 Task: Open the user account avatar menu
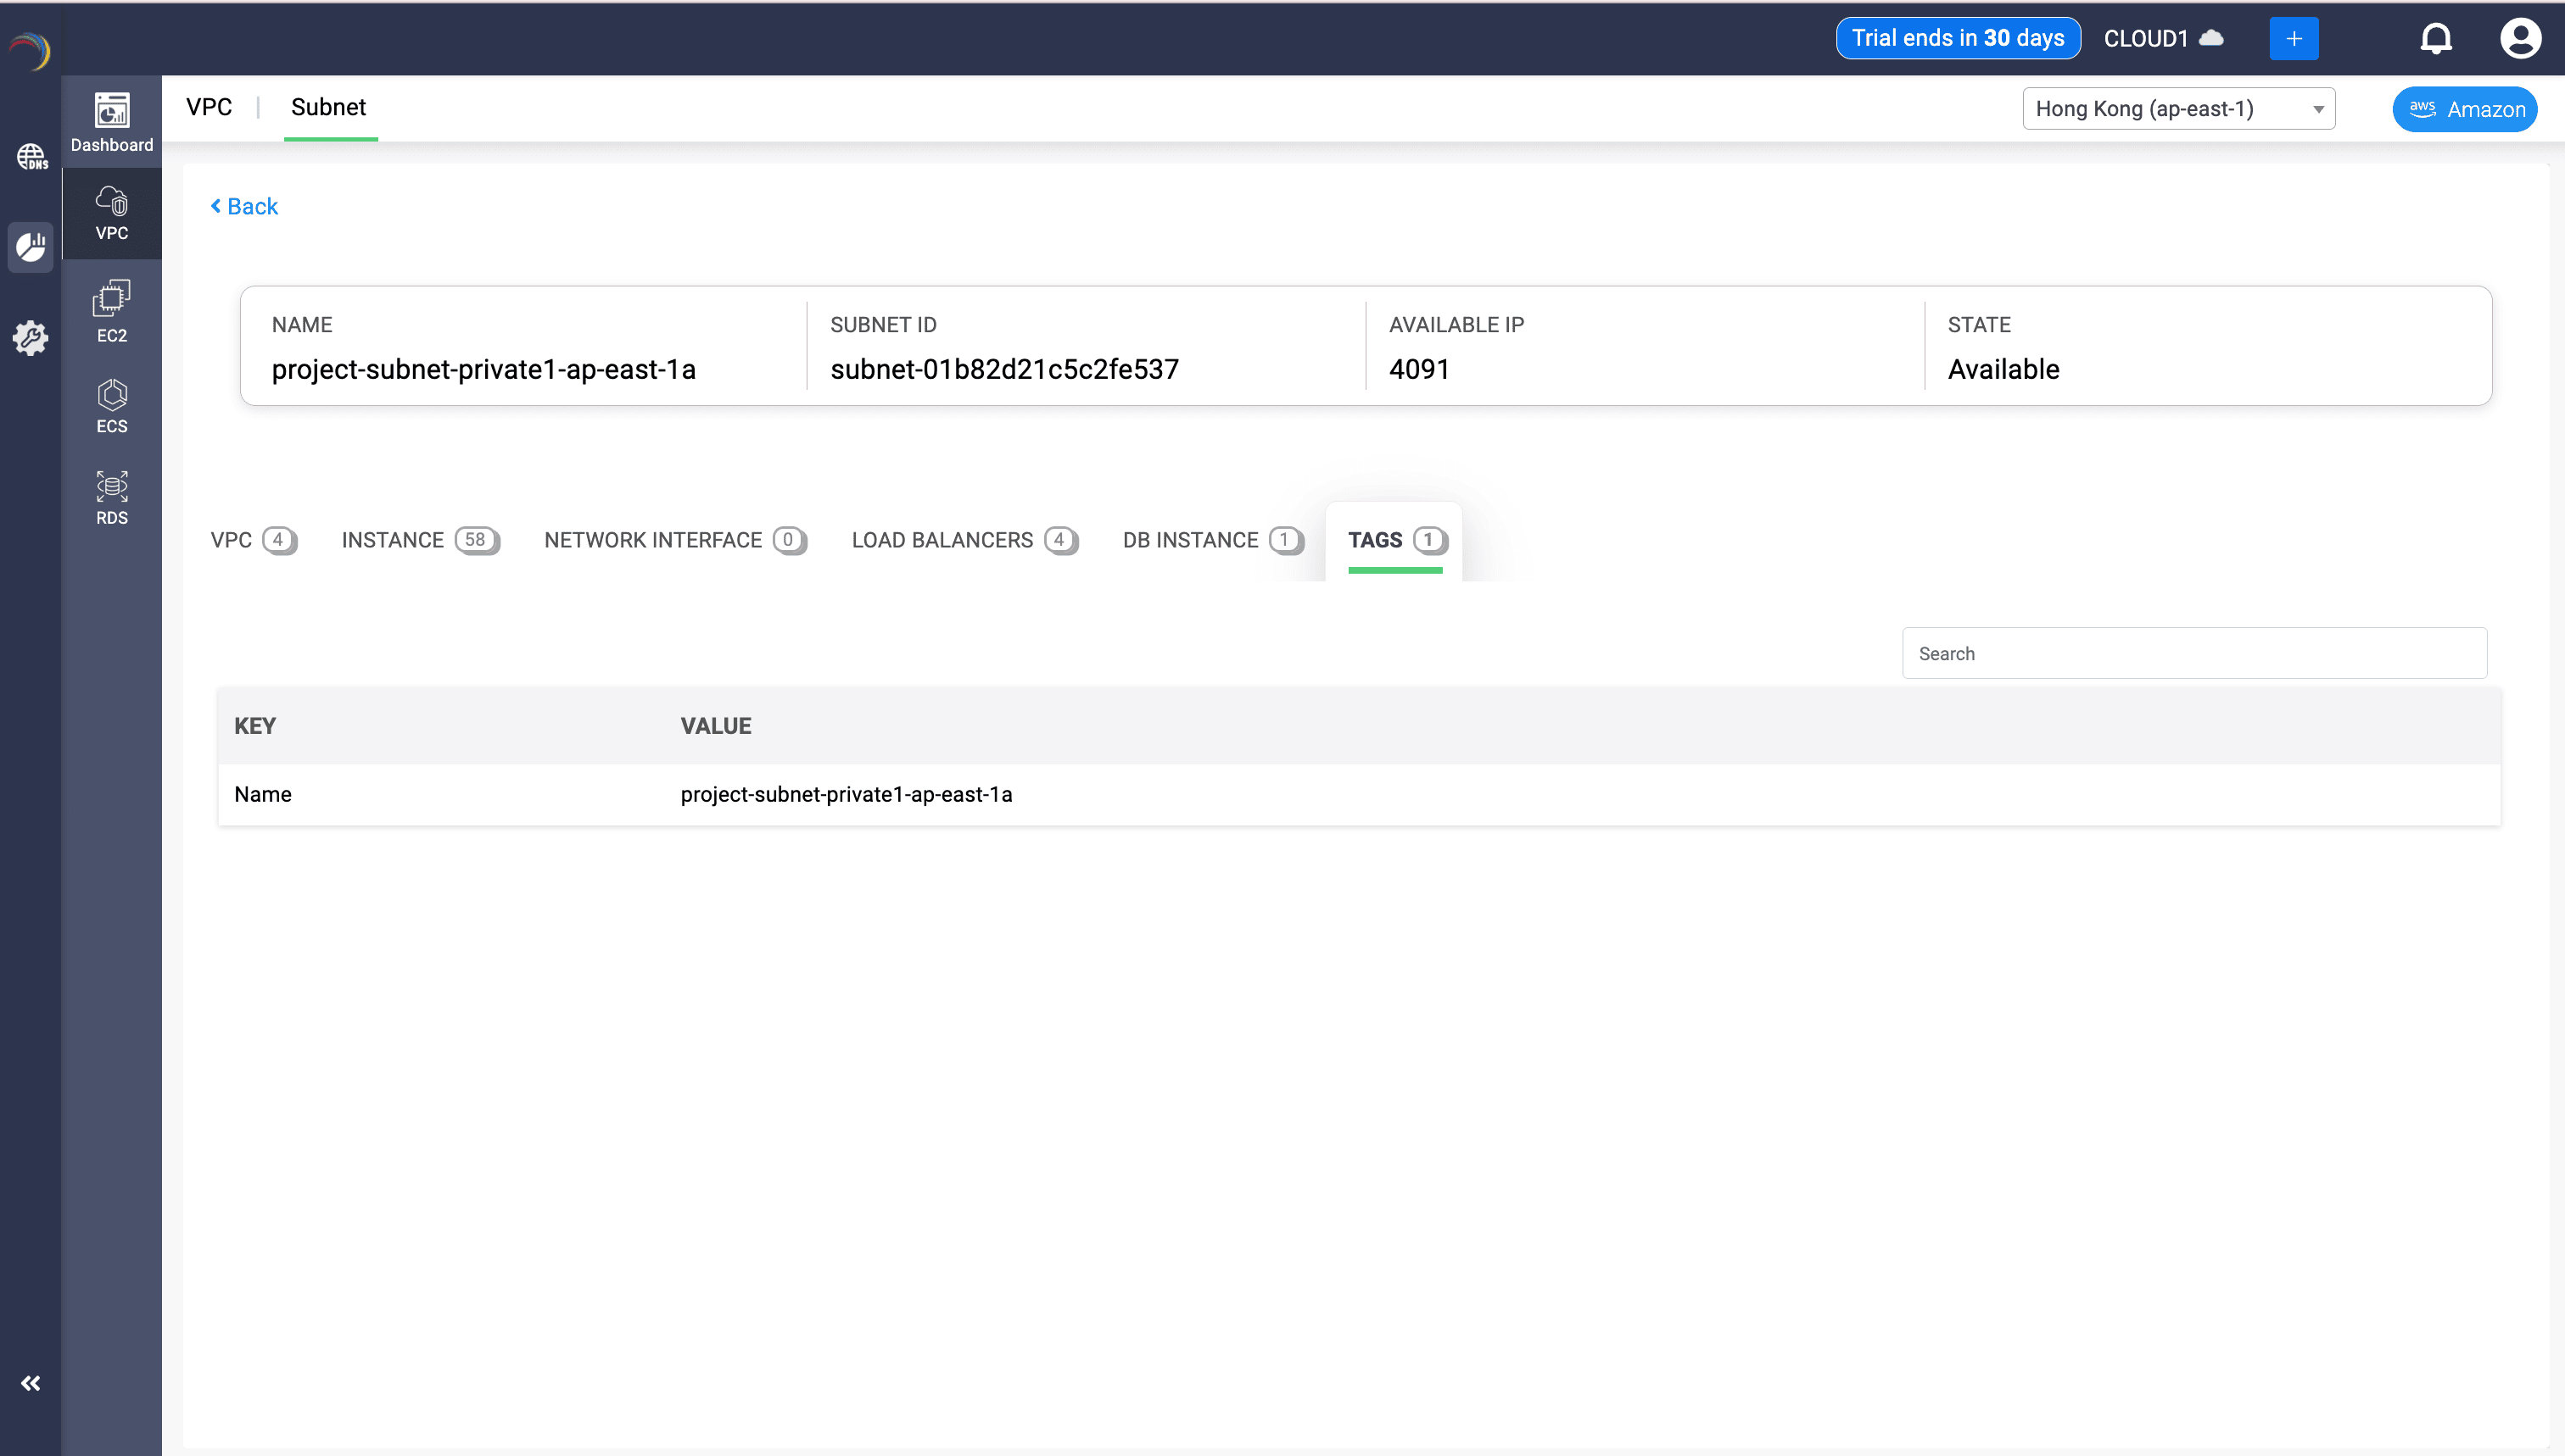[x=2520, y=38]
